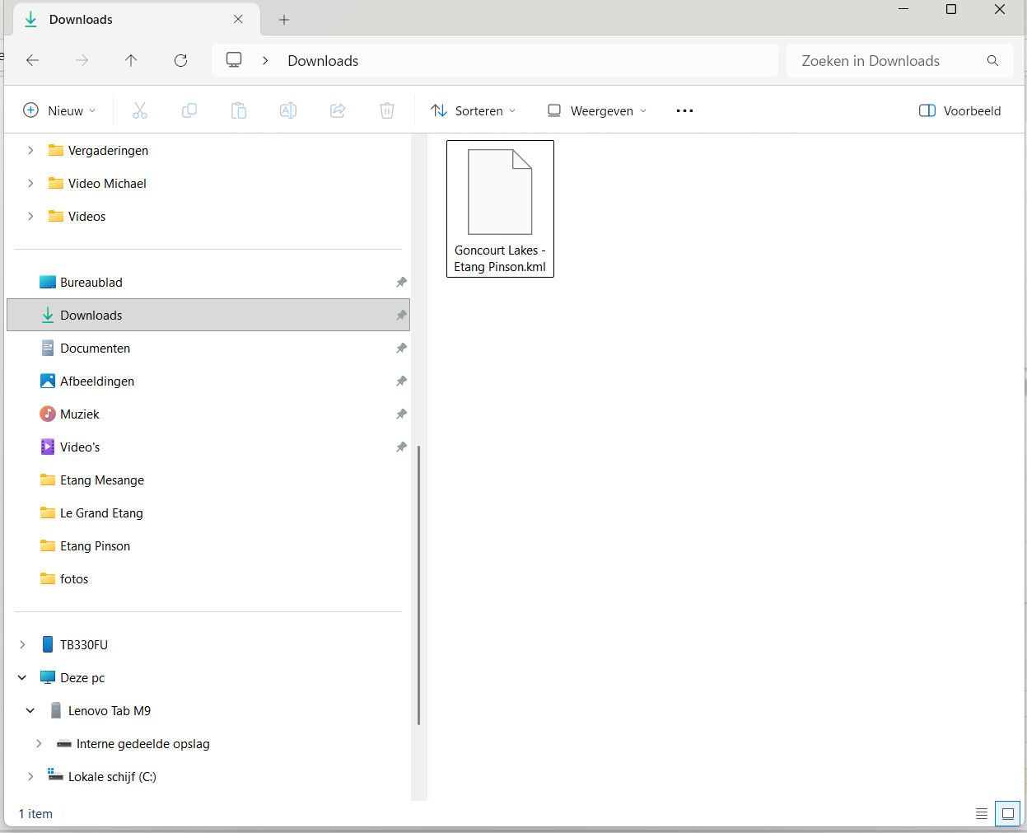Click the Rename icon in toolbar
The width and height of the screenshot is (1027, 833).
288,110
